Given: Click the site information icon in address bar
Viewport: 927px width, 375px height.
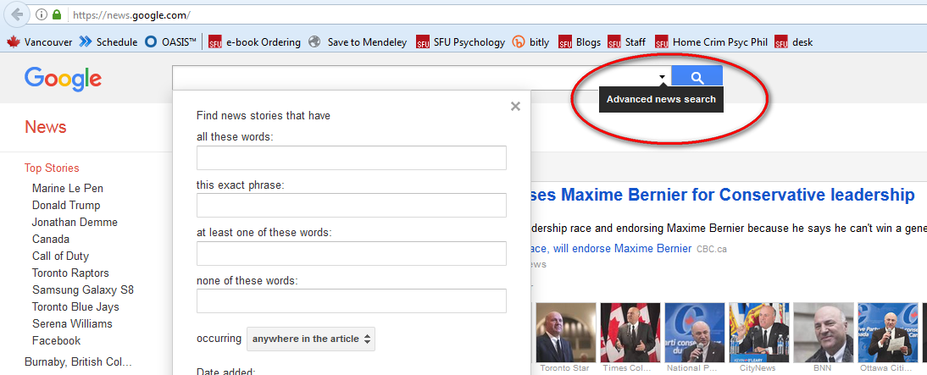Looking at the screenshot, I should (42, 14).
